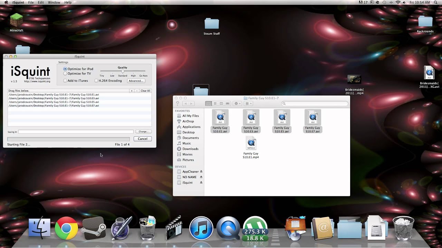Open Wi-Fi status in menu bar
The height and width of the screenshot is (248, 442).
(x=398, y=2)
